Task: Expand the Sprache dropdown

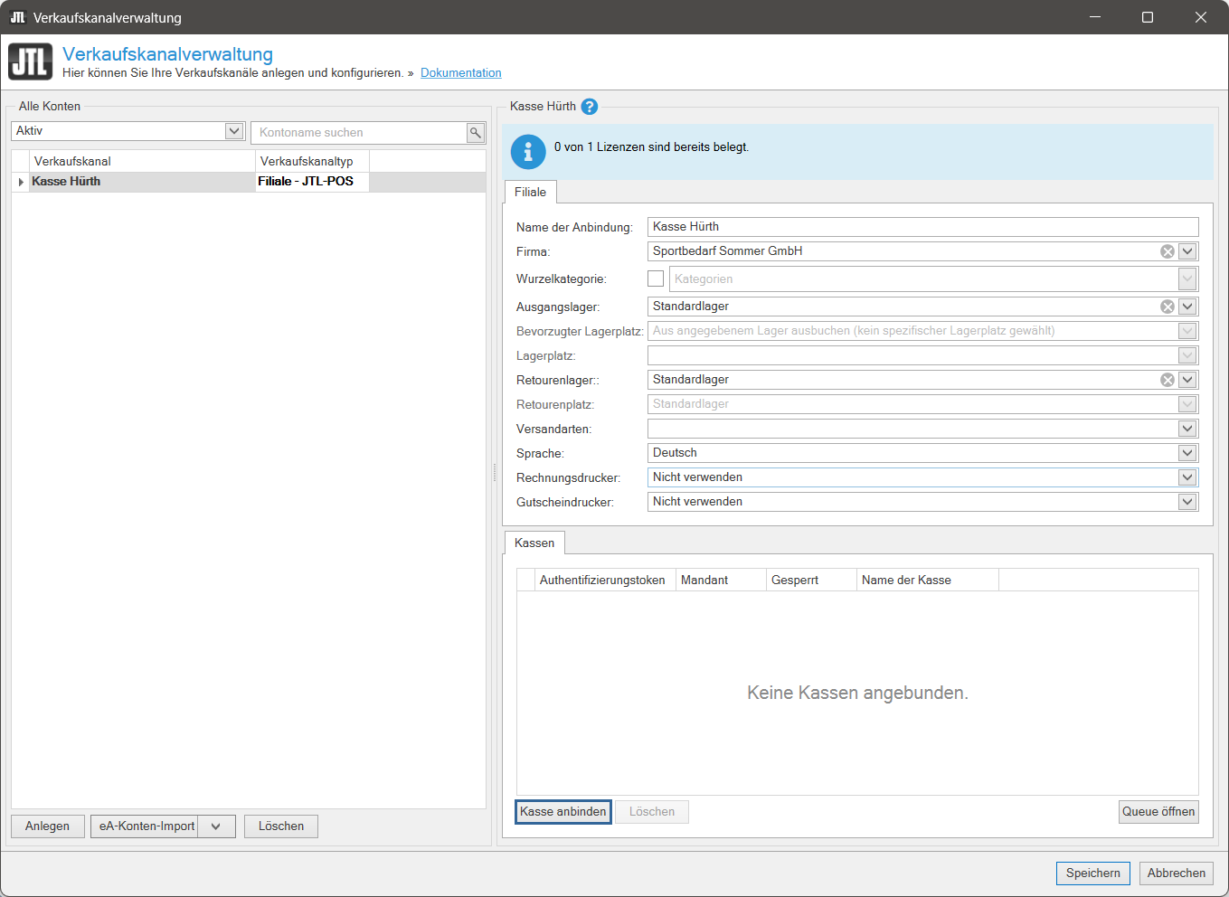Action: [1187, 454]
